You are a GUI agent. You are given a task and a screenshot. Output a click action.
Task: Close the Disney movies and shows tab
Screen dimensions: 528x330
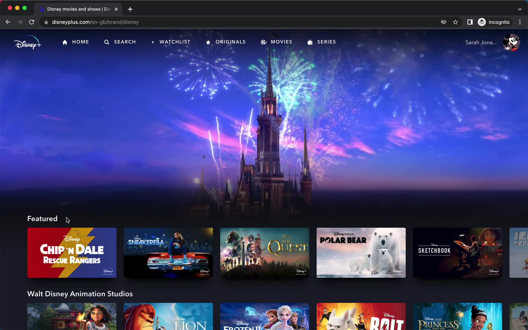pyautogui.click(x=116, y=9)
